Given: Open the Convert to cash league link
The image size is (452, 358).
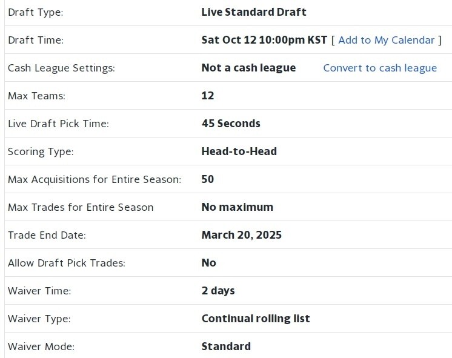Looking at the screenshot, I should pos(380,68).
